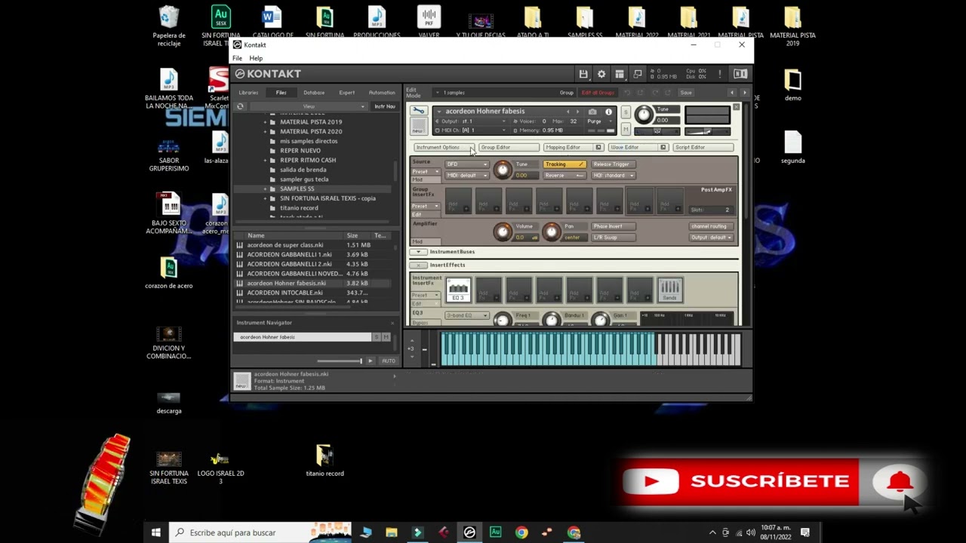Expand the InstrumentBuses section

[418, 252]
